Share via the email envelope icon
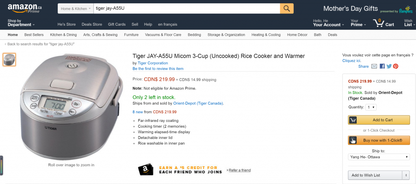Viewport: 416px width, 184px height. [x=374, y=66]
